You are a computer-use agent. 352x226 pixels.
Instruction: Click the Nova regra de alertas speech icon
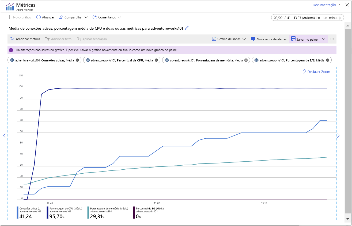click(253, 39)
